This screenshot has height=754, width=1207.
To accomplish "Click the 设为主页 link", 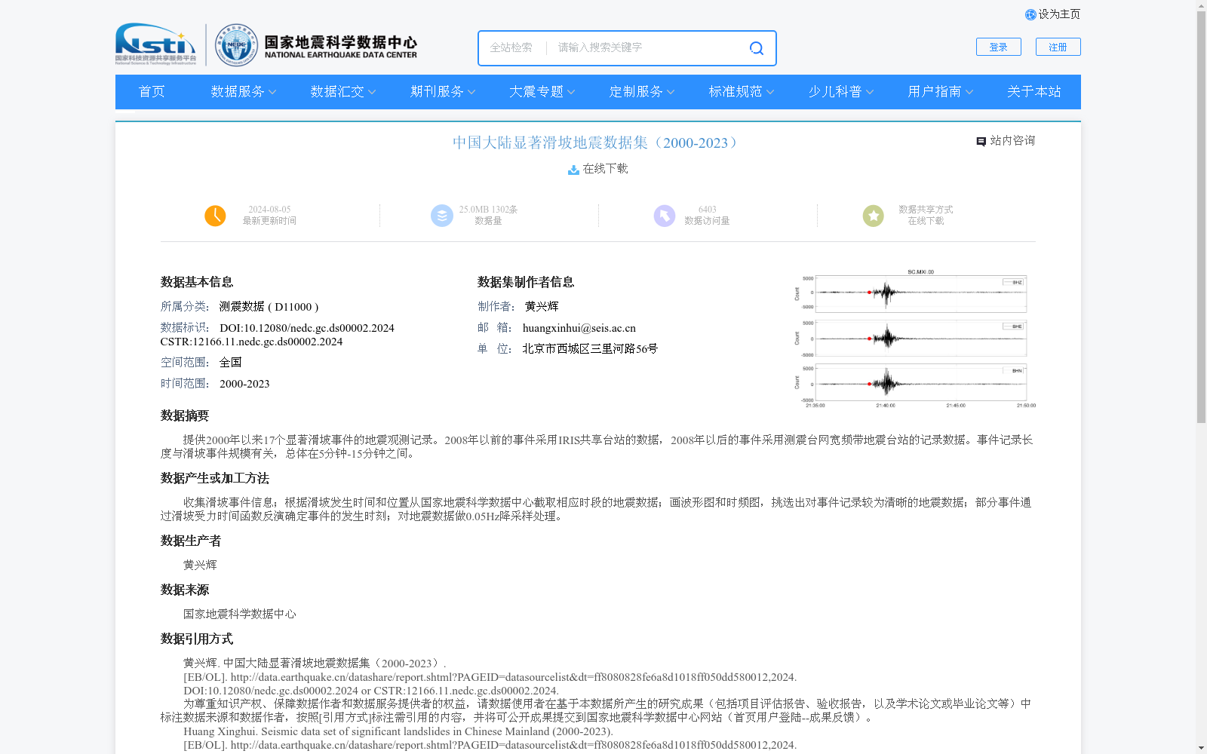I will pyautogui.click(x=1059, y=14).
